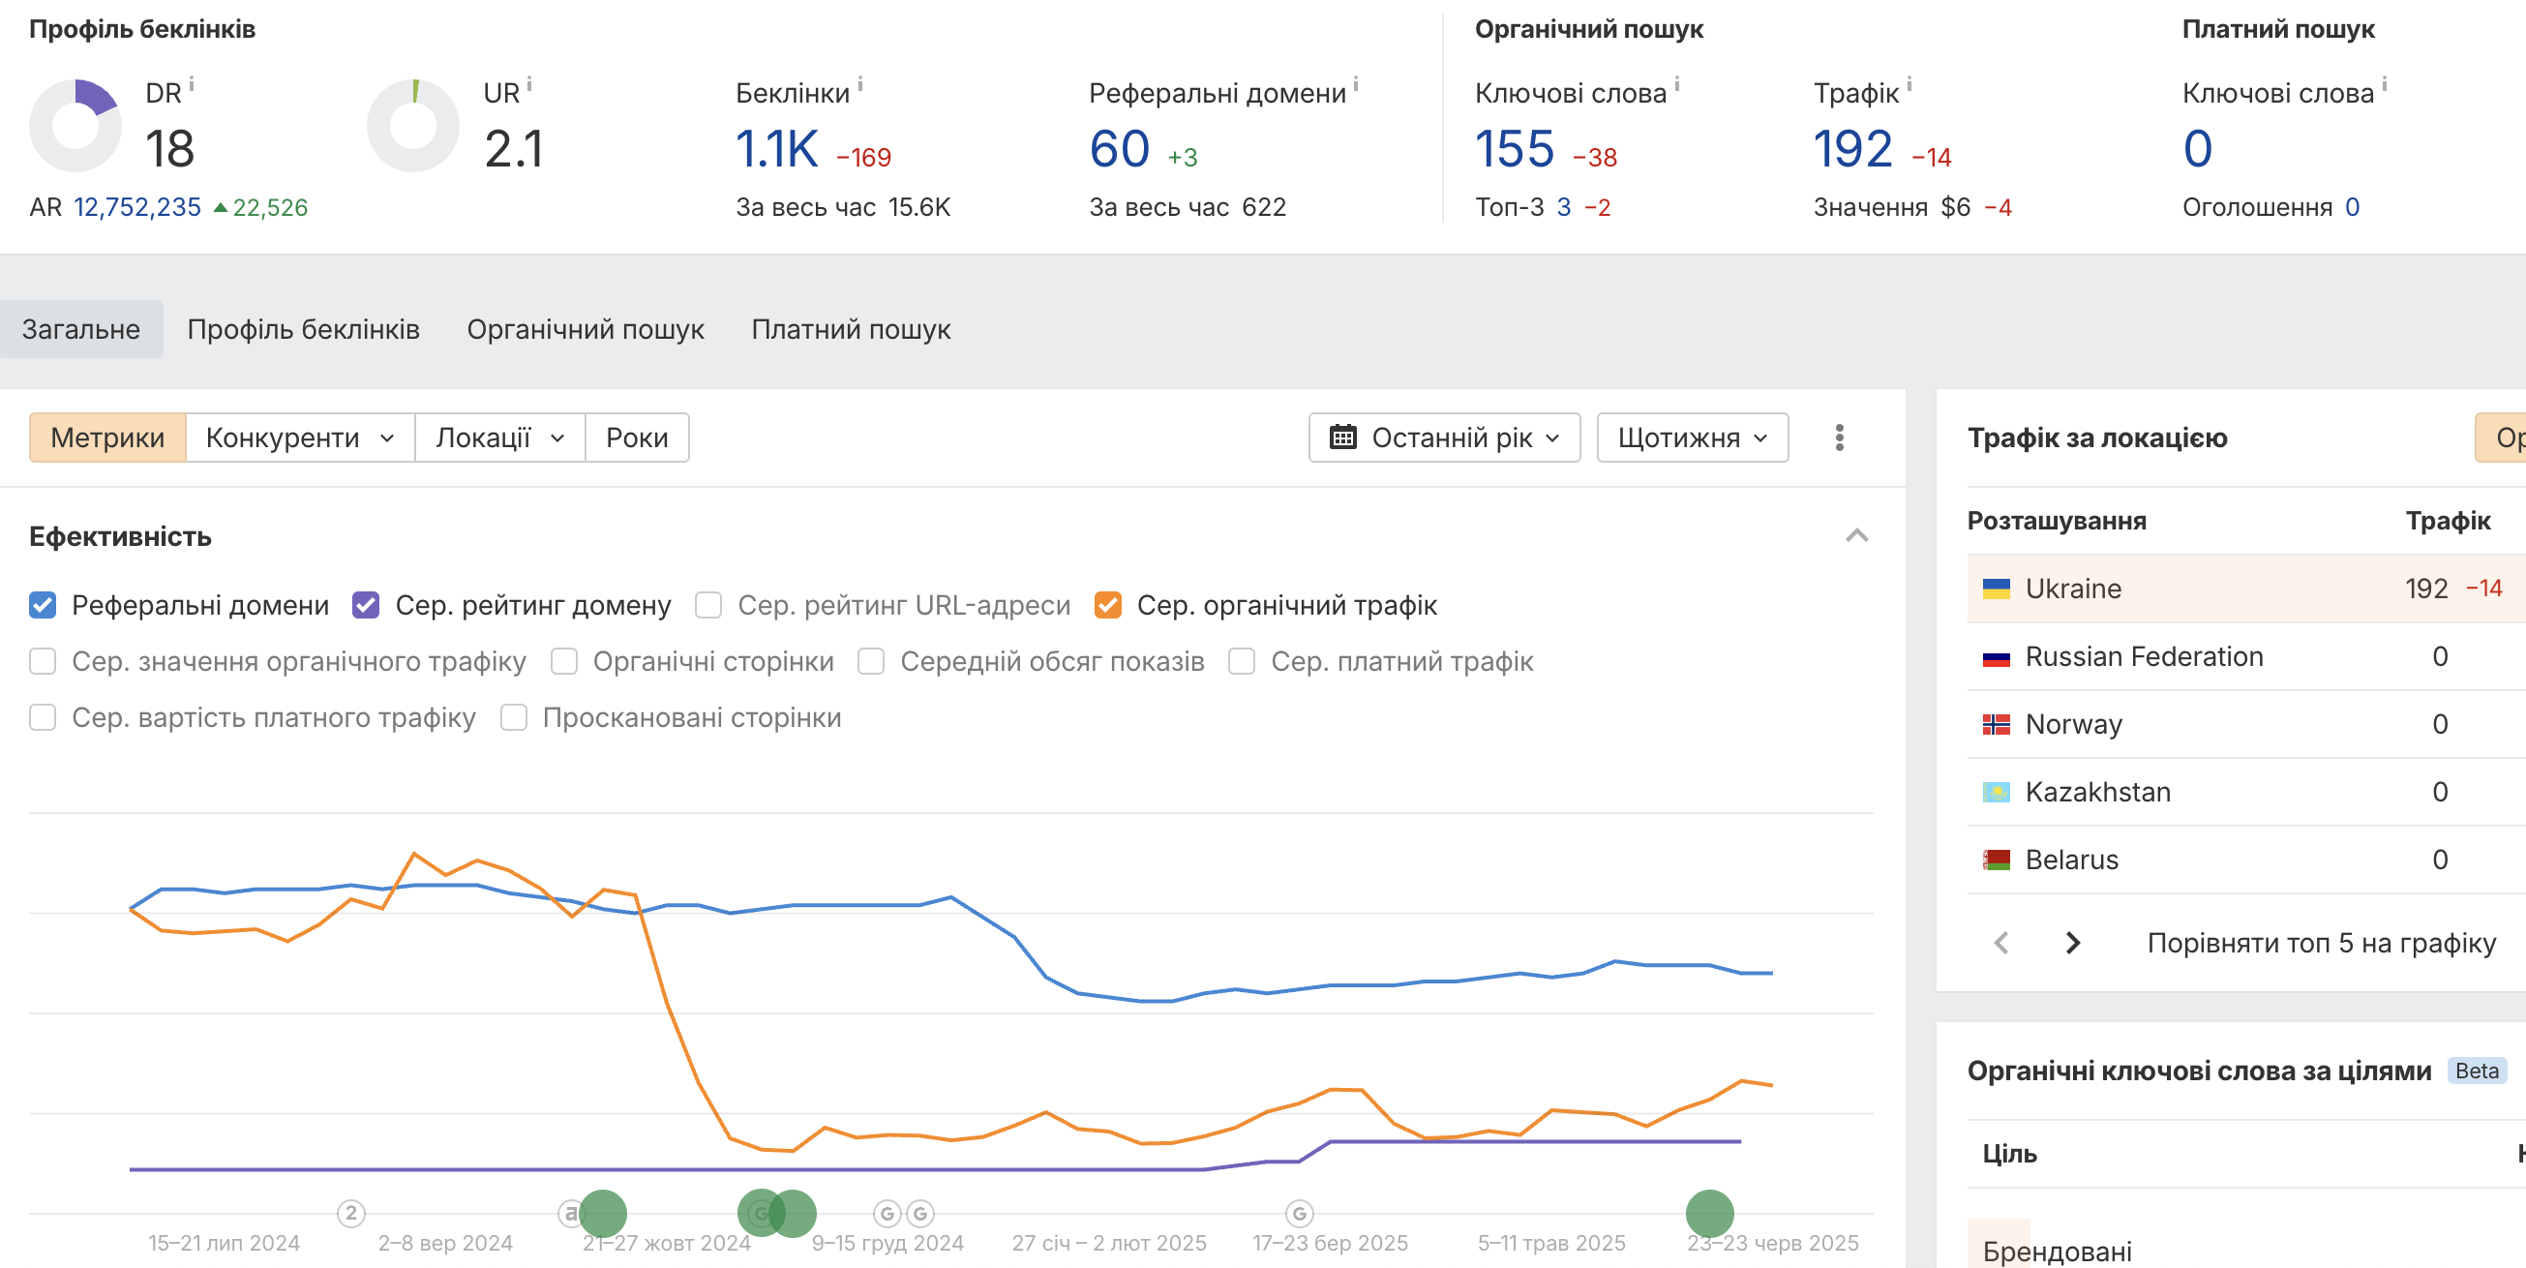Click the Kazakhstan flag icon
2526x1268 pixels.
coord(1996,792)
